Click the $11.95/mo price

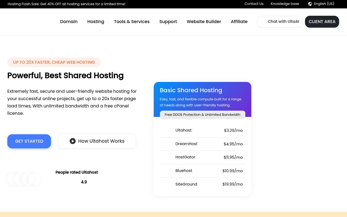click(233, 157)
